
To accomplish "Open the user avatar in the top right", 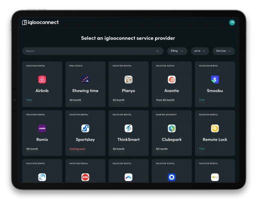I will 232,22.
